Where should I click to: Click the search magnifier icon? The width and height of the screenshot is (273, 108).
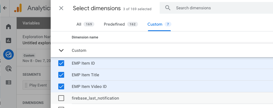(168, 8)
